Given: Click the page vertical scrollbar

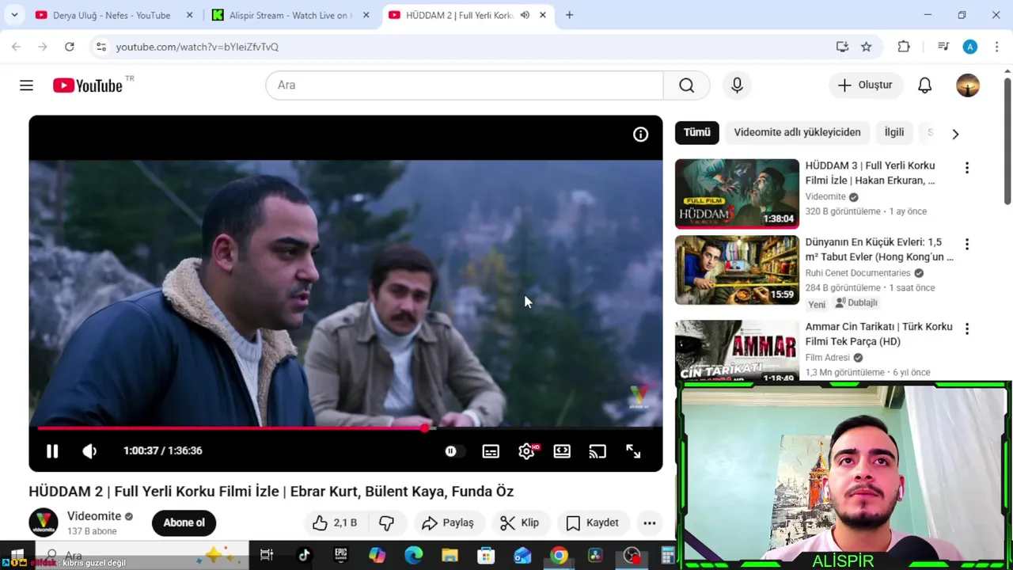Looking at the screenshot, I should click(x=1007, y=142).
